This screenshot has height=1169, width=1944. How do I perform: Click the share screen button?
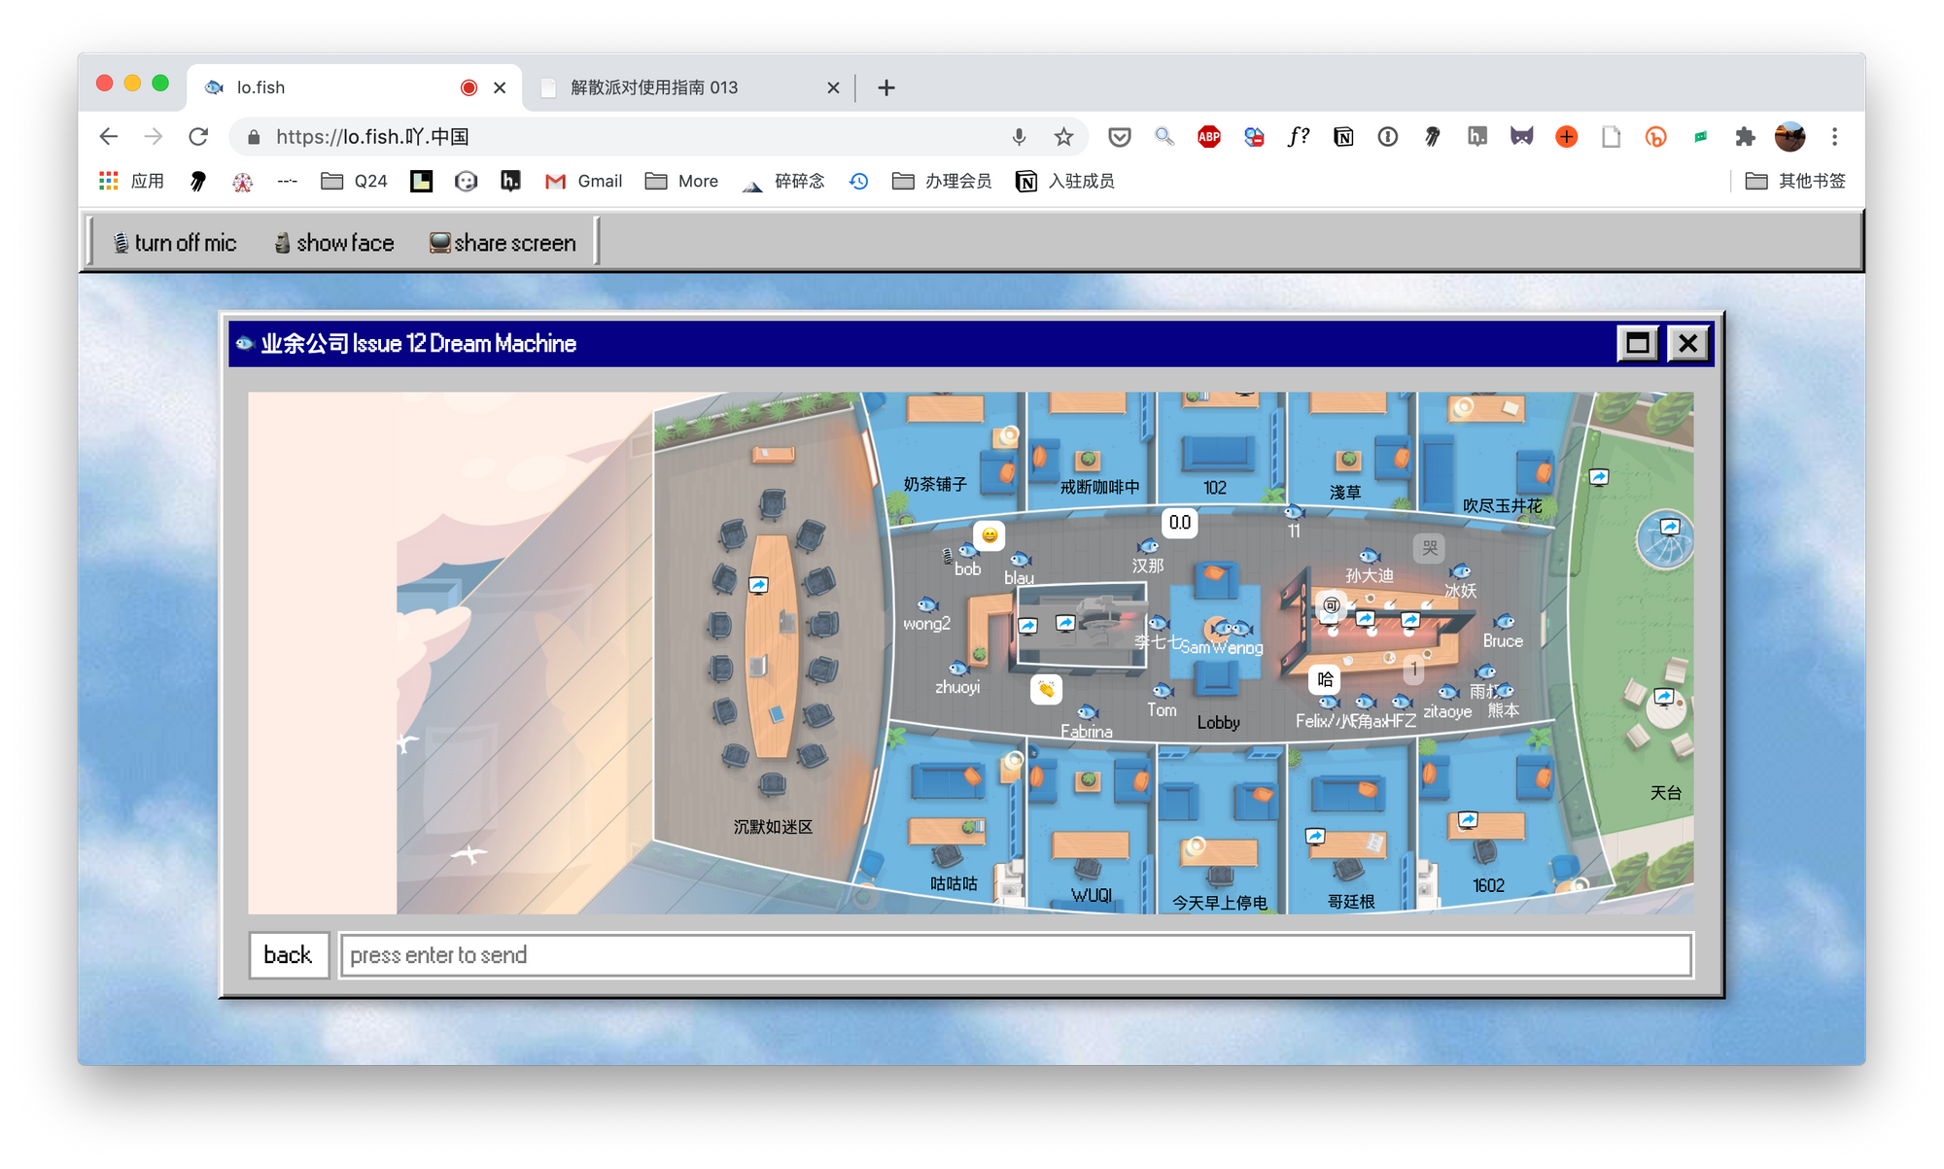click(x=503, y=243)
